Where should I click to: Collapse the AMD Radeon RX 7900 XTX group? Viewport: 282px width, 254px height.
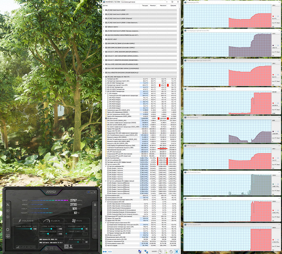pos(104,77)
